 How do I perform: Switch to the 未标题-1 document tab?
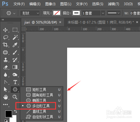tap(101, 22)
